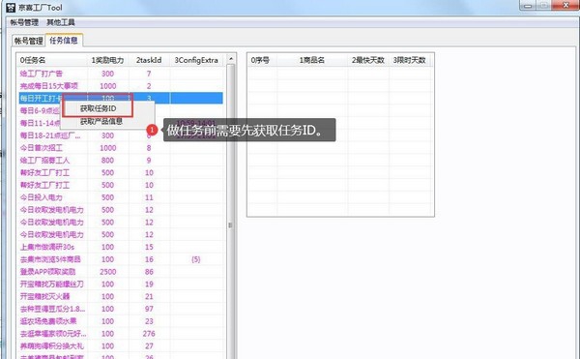Image resolution: width=580 pixels, height=359 pixels.
Task: Close the 京喜工厂Tool window
Action: pyautogui.click(x=565, y=5)
